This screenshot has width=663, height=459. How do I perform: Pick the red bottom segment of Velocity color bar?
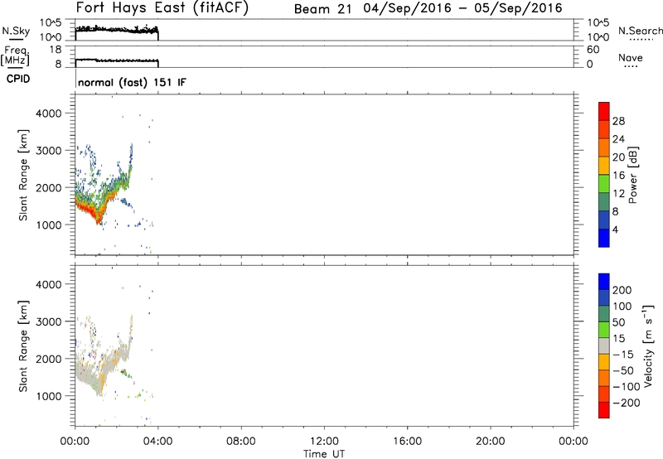pos(604,410)
